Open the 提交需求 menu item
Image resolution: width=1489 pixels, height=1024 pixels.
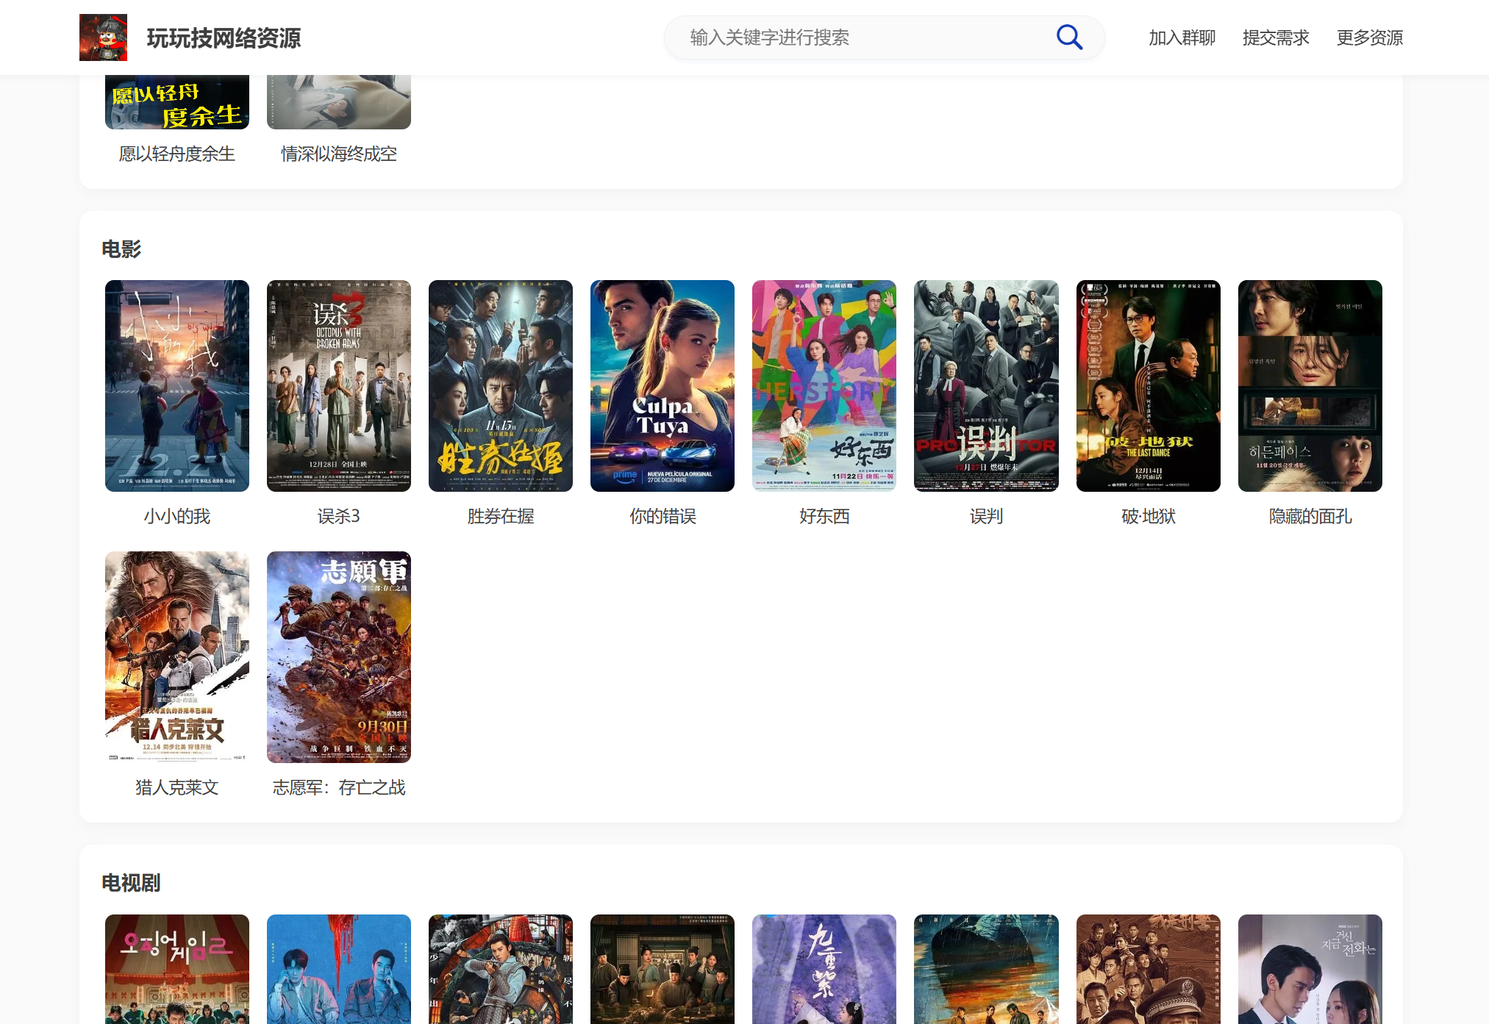(x=1276, y=37)
